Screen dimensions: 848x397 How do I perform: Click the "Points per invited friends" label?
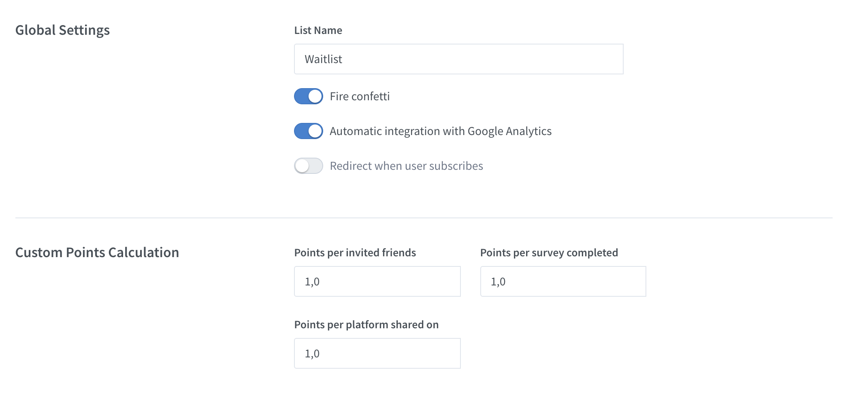point(355,253)
